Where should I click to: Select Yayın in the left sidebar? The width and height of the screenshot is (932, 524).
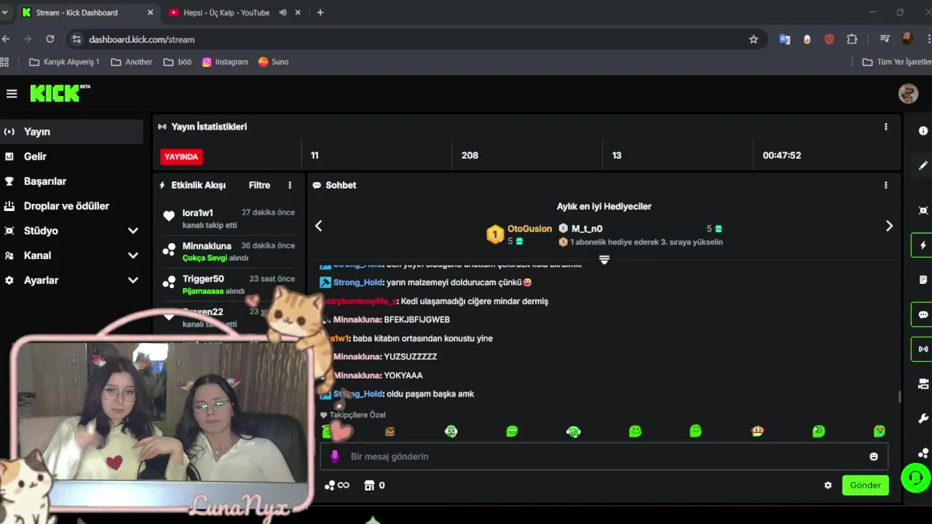[x=71, y=132]
